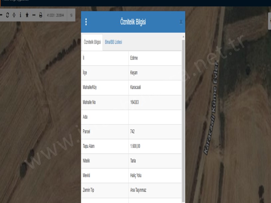271x203 pixels.
Task: Select the pan/move crosshair tool
Action: [x=14, y=15]
